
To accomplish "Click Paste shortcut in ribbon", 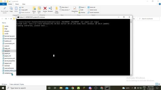I will point(25,12).
